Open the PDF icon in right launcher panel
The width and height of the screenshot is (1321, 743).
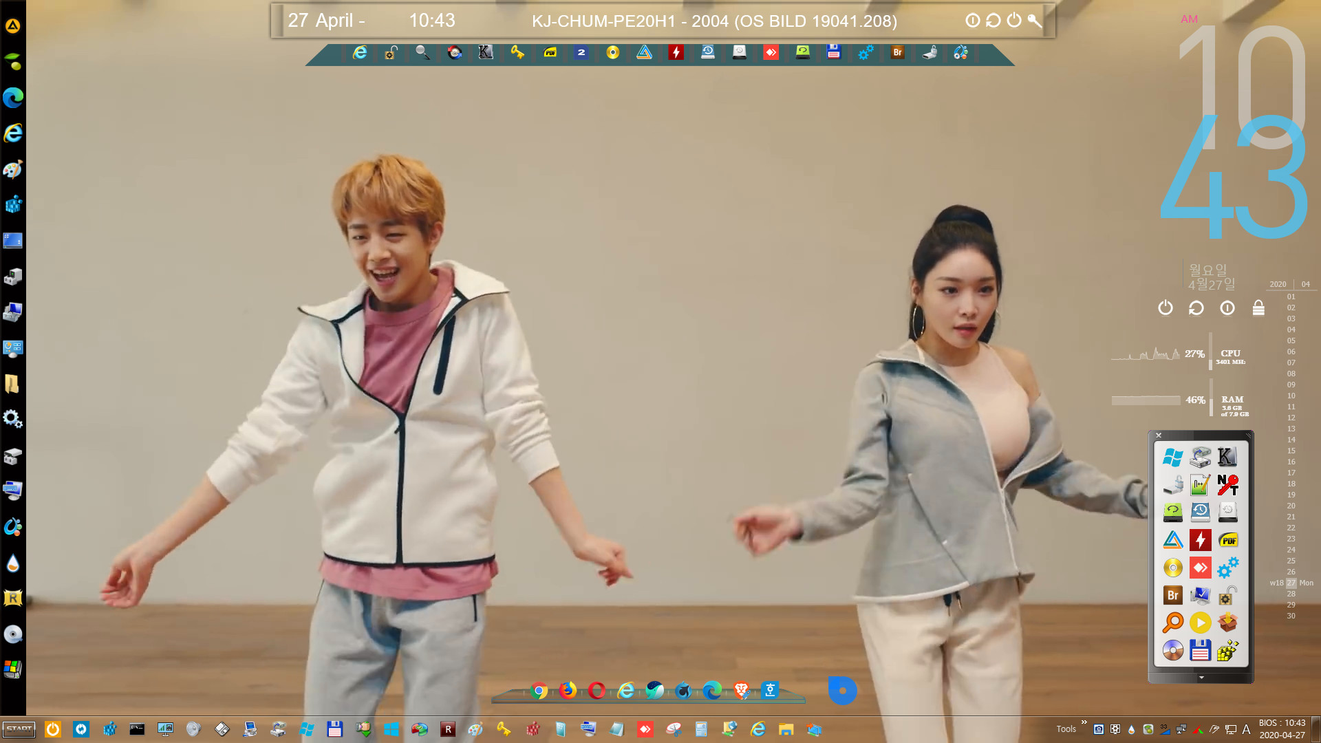click(x=1227, y=540)
